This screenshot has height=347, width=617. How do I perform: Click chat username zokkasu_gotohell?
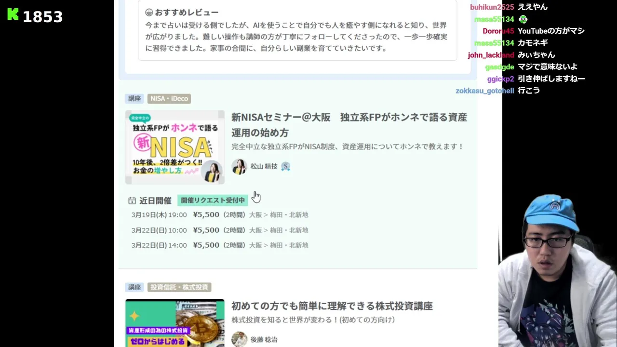pos(485,91)
